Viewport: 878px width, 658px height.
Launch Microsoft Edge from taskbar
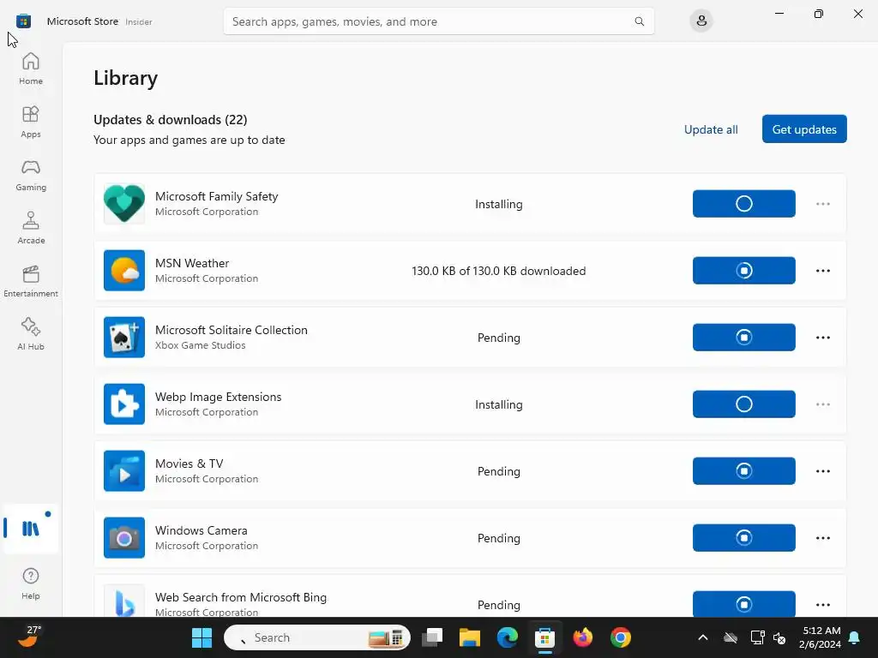(x=508, y=637)
